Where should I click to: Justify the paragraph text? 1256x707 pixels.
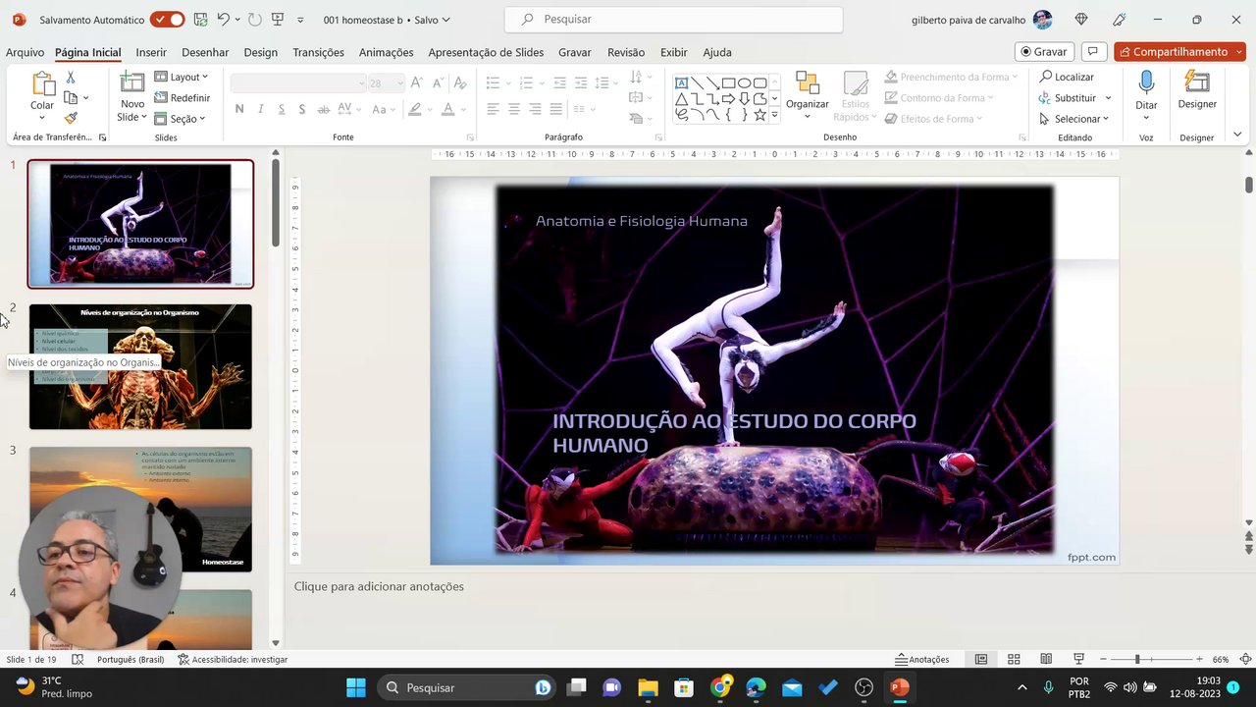[x=556, y=109]
